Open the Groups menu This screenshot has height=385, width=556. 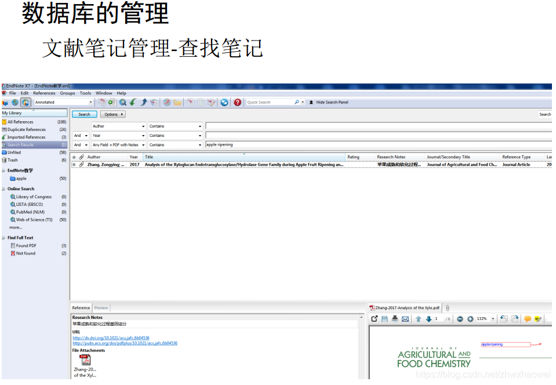click(x=67, y=93)
